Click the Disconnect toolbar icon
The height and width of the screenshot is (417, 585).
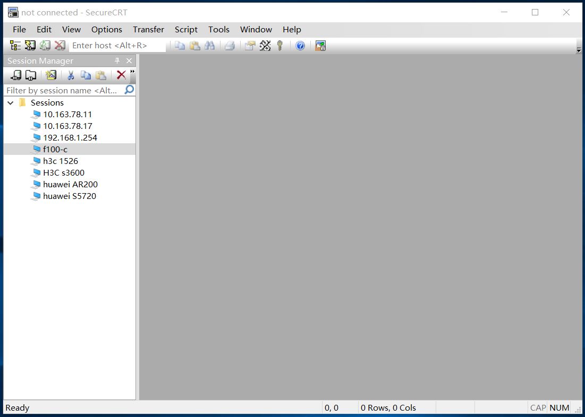[x=60, y=46]
